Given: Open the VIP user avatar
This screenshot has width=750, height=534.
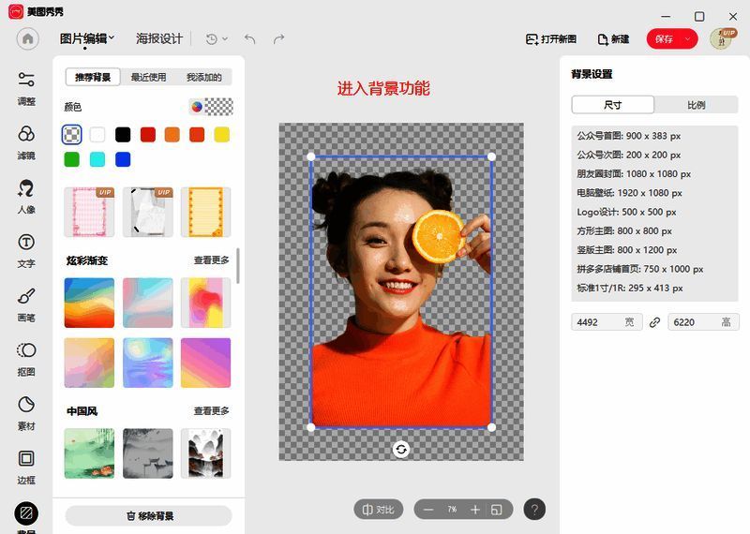Looking at the screenshot, I should coord(722,39).
